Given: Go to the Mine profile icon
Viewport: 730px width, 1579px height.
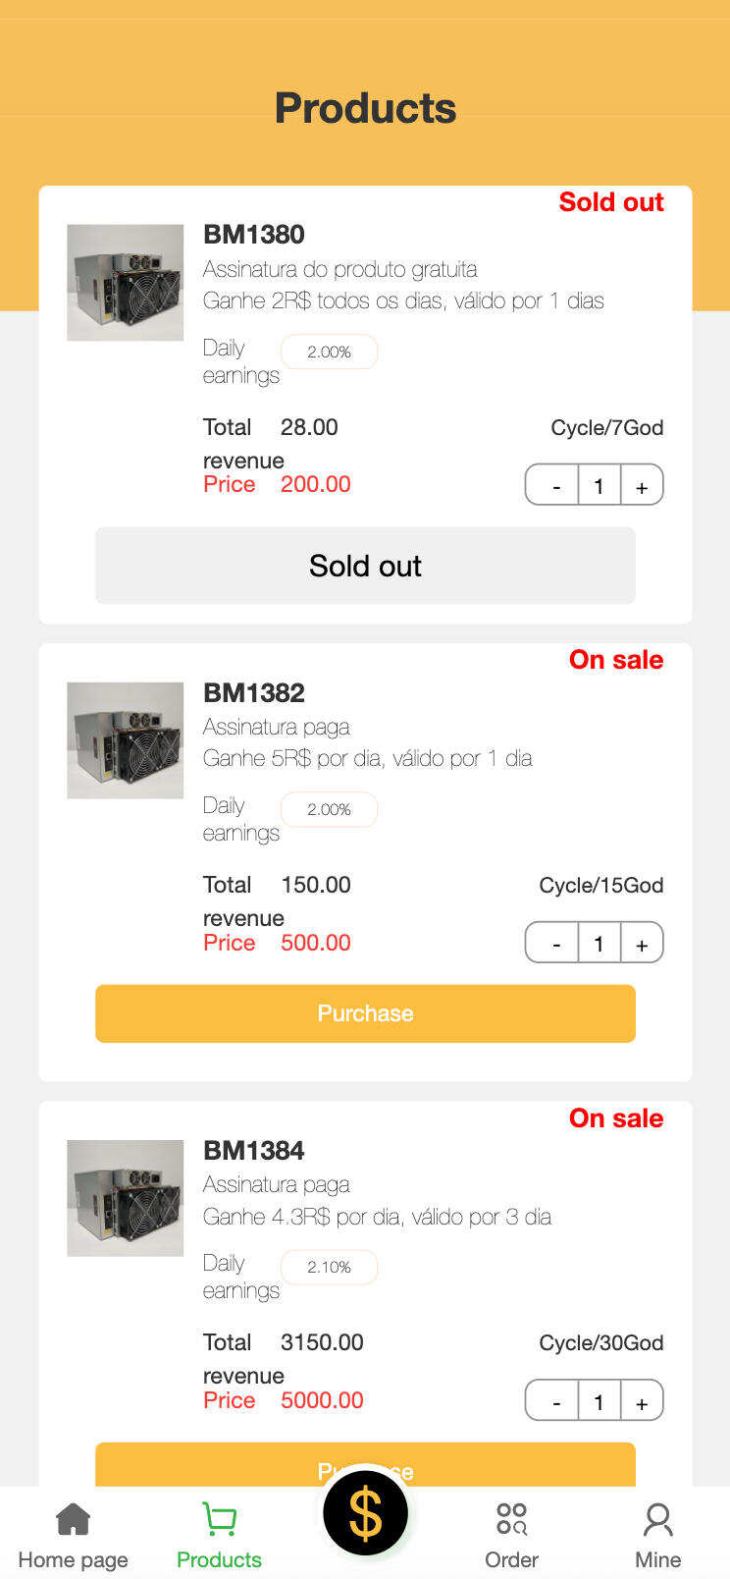Looking at the screenshot, I should pos(657,1519).
